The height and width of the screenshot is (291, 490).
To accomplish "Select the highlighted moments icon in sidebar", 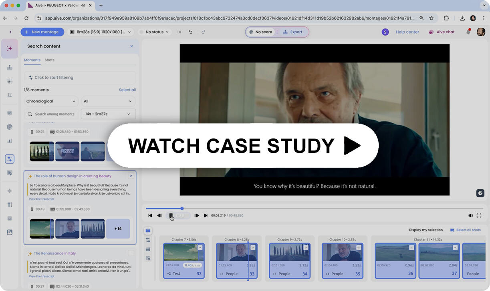I will 10,159.
